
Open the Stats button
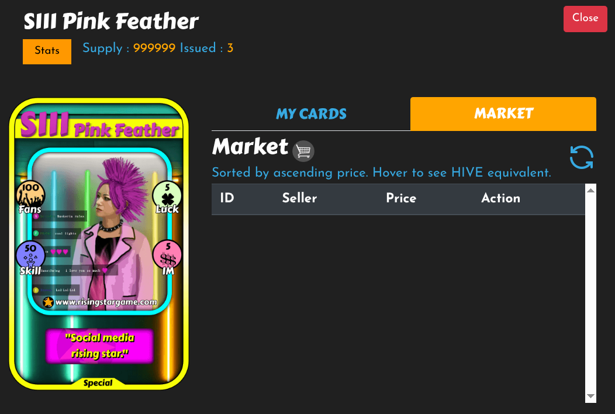point(47,51)
